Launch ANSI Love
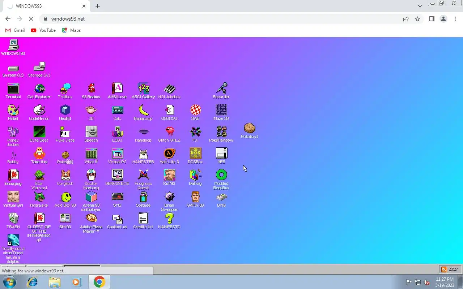The image size is (463, 289). pos(117,91)
